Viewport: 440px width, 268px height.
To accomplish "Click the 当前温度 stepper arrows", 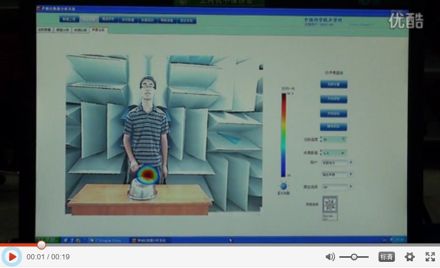I will 322,139.
